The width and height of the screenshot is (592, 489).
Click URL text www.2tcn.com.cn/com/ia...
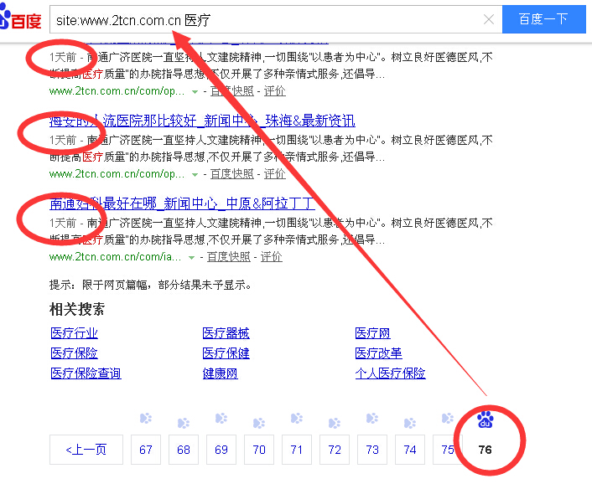(115, 257)
